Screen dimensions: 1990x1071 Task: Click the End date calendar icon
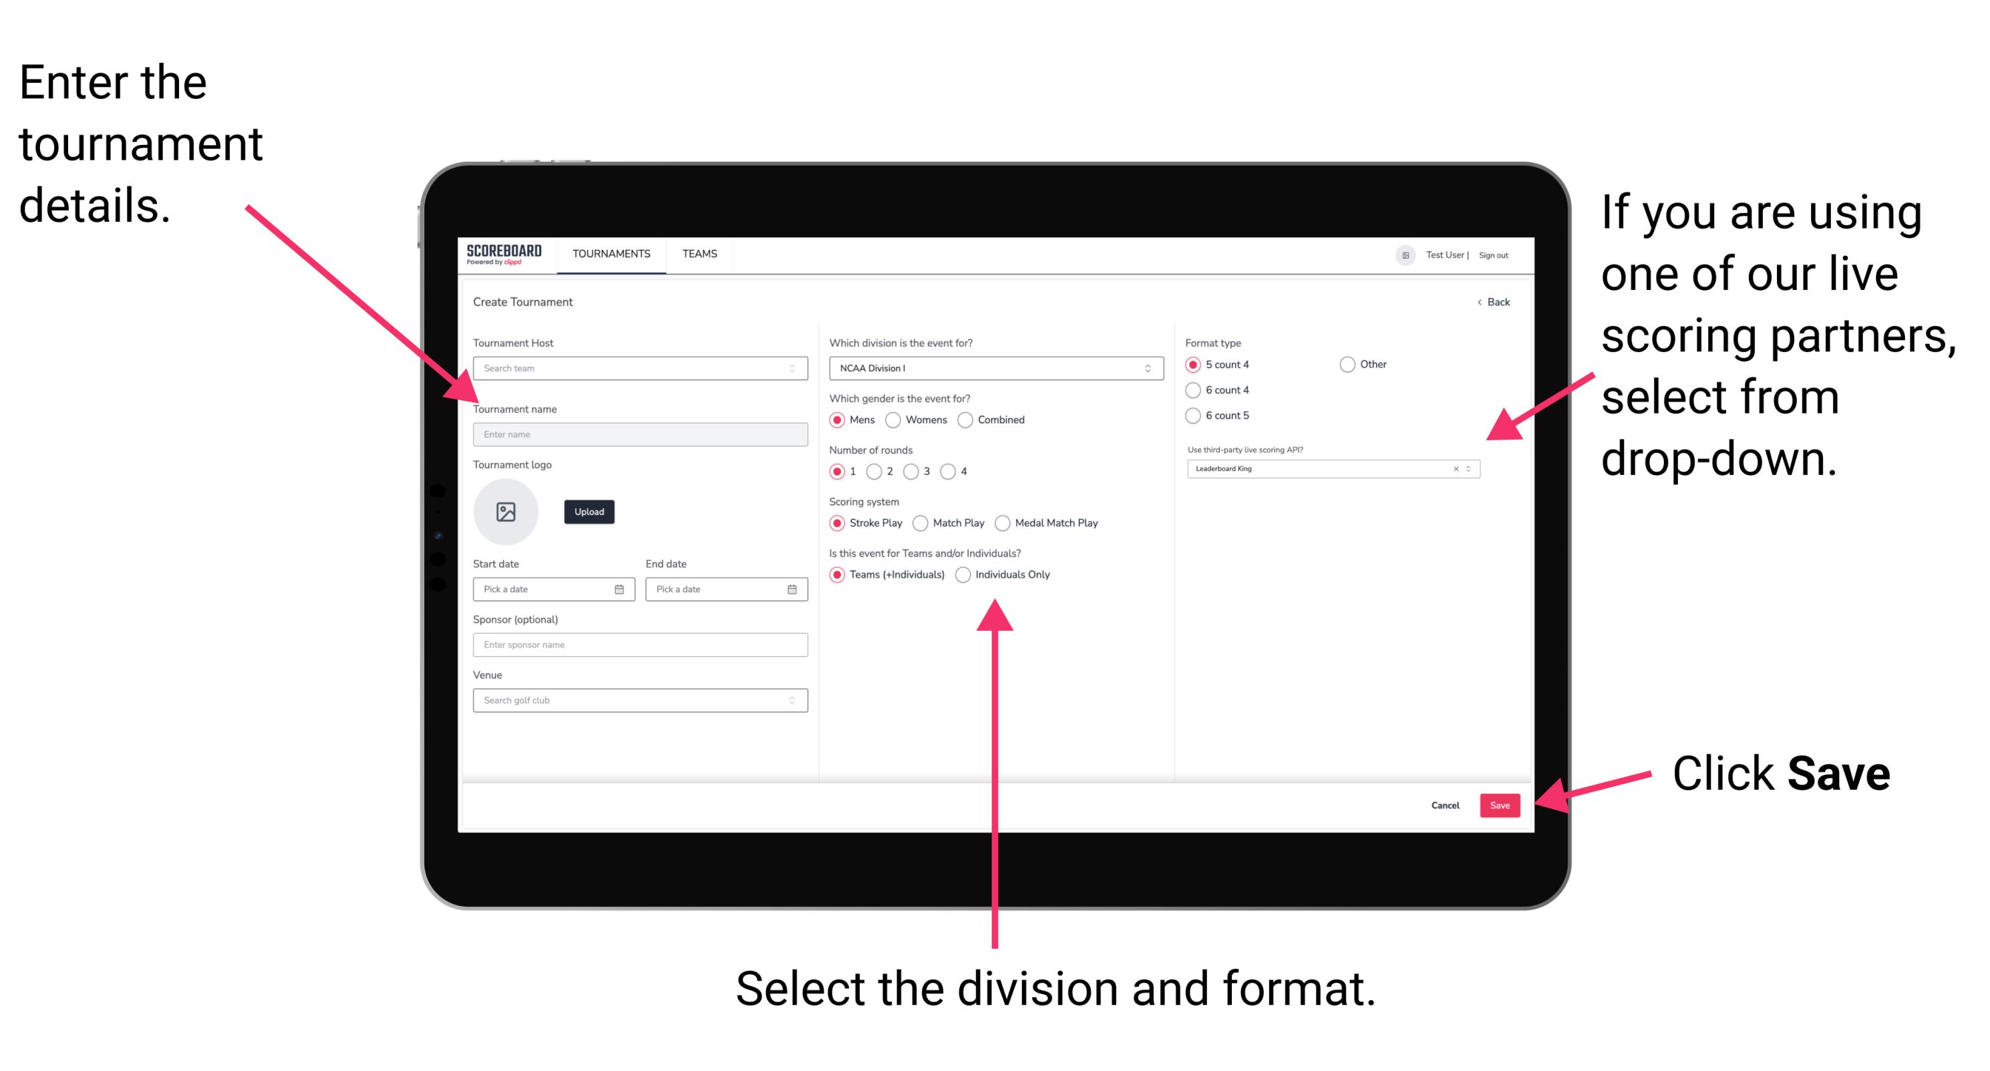point(792,588)
